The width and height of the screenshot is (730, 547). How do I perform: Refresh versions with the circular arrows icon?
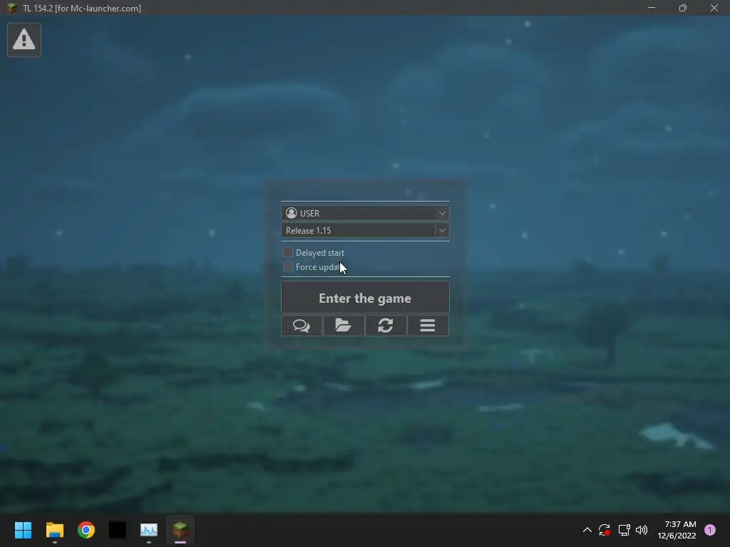click(x=386, y=325)
